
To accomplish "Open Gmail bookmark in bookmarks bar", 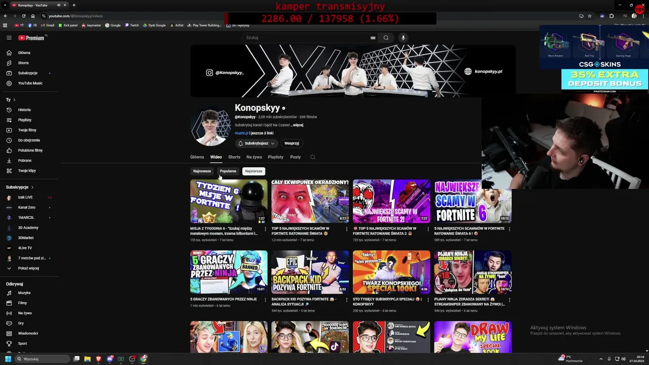I will (47, 25).
